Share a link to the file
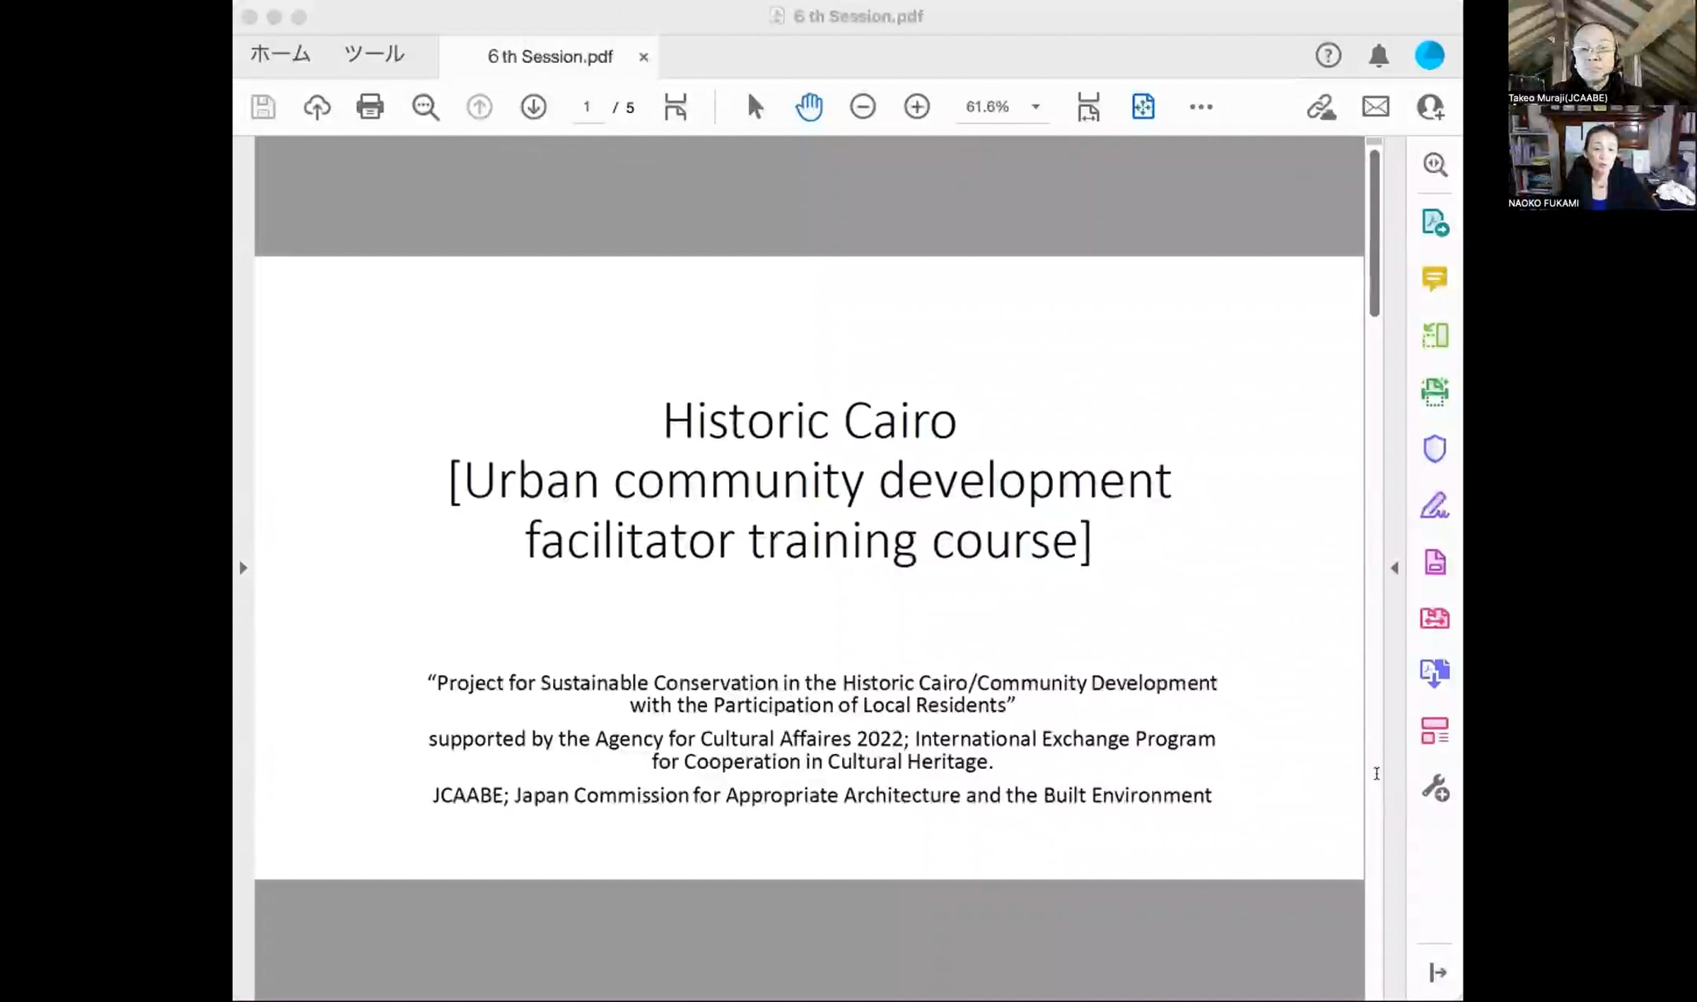The image size is (1697, 1002). pyautogui.click(x=1321, y=107)
